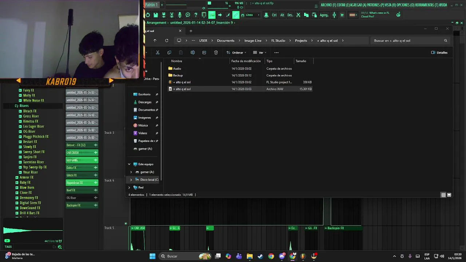Collapse the Este equipo tree node
The width and height of the screenshot is (466, 262).
click(x=129, y=164)
